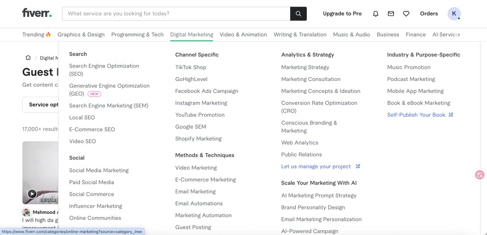Open the Video & Animation tab
This screenshot has width=487, height=235.
point(243,34)
